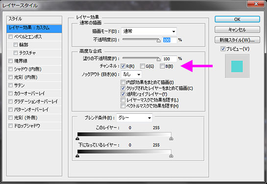Open 描画モード(D) dropdown
The height and width of the screenshot is (184, 267).
(149, 31)
